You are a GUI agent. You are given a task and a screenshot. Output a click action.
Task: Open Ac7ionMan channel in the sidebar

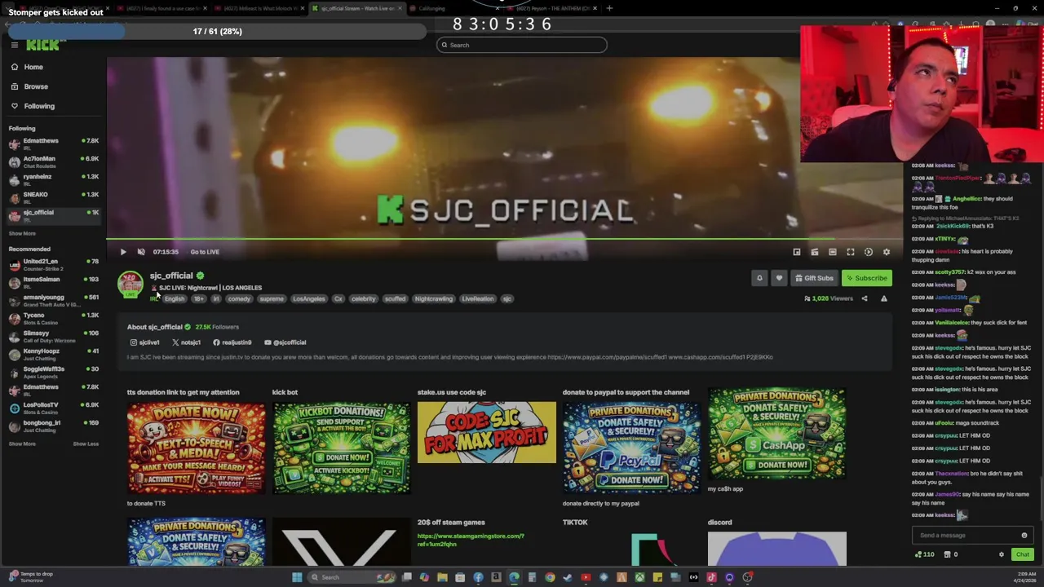click(53, 161)
